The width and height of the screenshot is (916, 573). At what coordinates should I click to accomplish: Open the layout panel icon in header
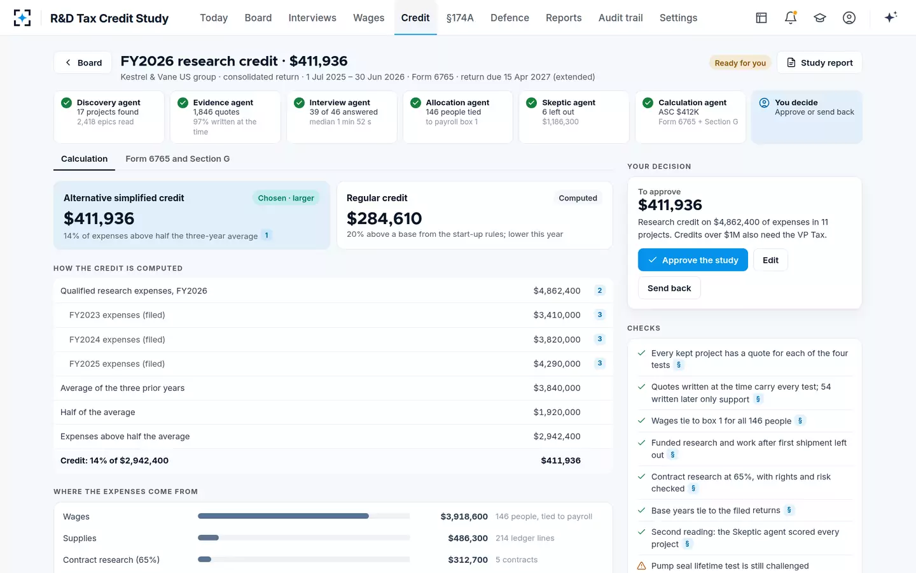coord(761,18)
